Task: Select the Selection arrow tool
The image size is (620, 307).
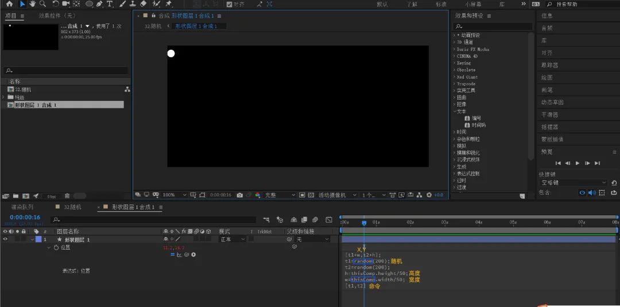Action: (x=22, y=4)
